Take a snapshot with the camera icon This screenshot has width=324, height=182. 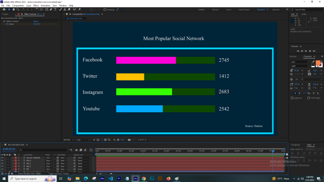129,140
